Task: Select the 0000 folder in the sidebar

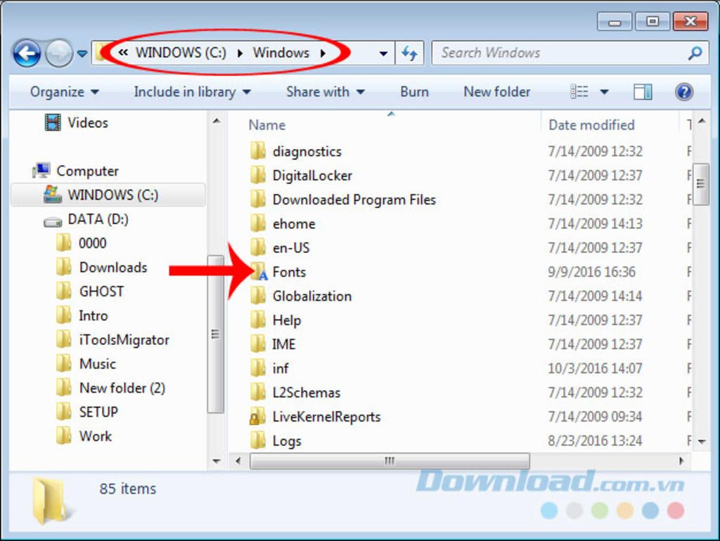Action: pos(82,242)
